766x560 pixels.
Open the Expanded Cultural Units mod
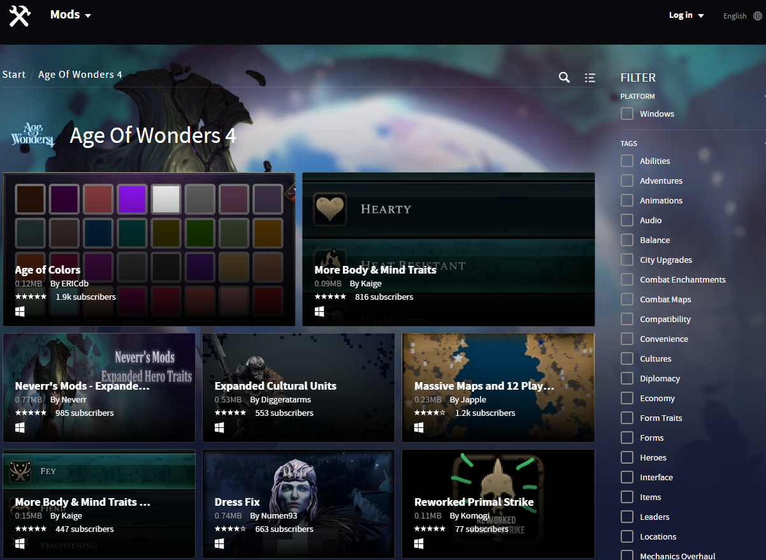275,386
